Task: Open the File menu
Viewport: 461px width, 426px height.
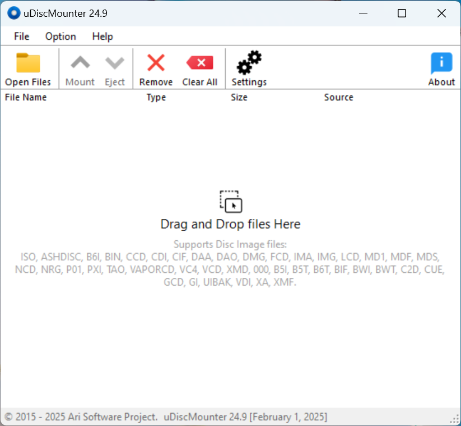Action: (x=21, y=36)
